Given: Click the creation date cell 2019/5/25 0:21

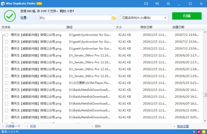Looking at the screenshot, I should coord(187,83).
